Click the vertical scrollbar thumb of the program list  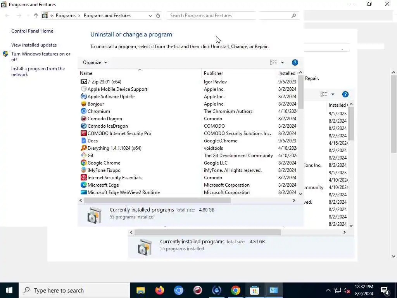[x=300, y=92]
